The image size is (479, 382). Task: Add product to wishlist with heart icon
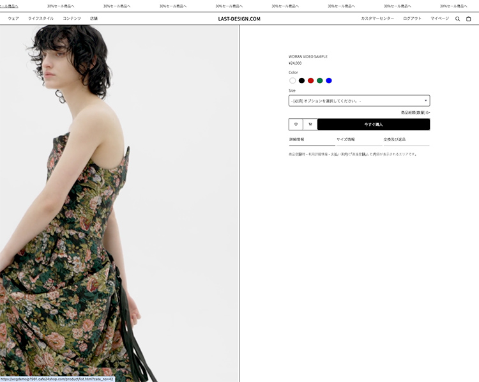tap(296, 125)
